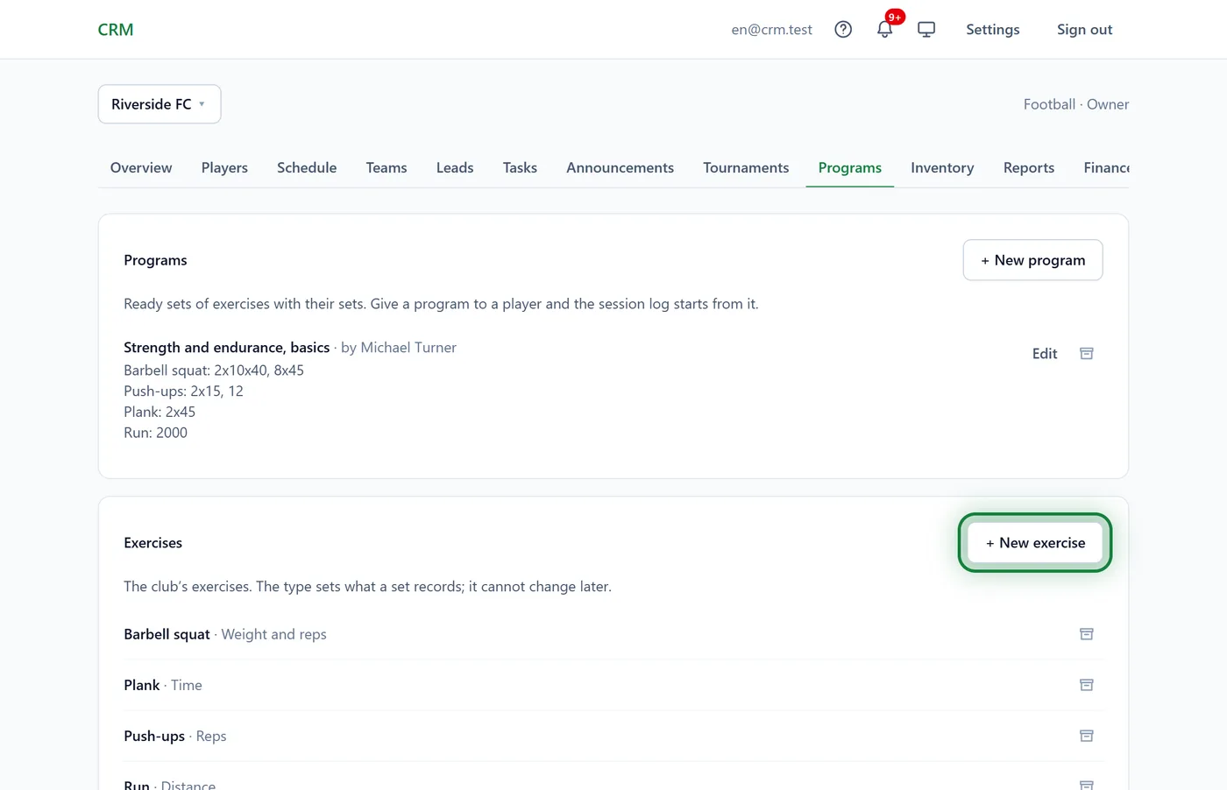Switch to the Overview tab
This screenshot has width=1227, height=790.
tap(141, 167)
